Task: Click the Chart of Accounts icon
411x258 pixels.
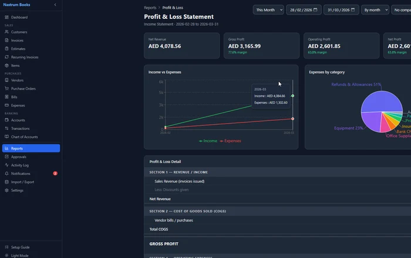Action: tap(6, 137)
